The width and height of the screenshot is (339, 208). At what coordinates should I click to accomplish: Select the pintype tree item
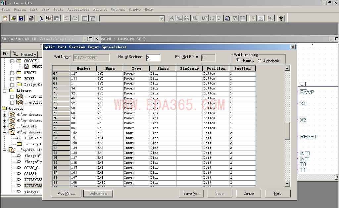pyautogui.click(x=31, y=191)
